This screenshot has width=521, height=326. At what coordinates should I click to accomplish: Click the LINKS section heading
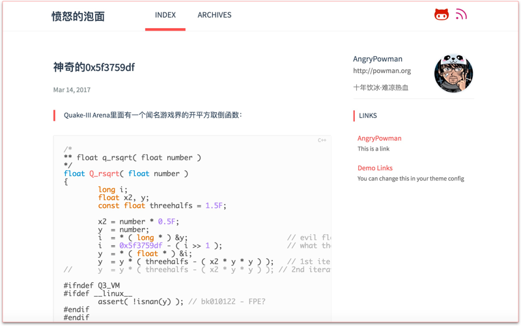click(368, 115)
